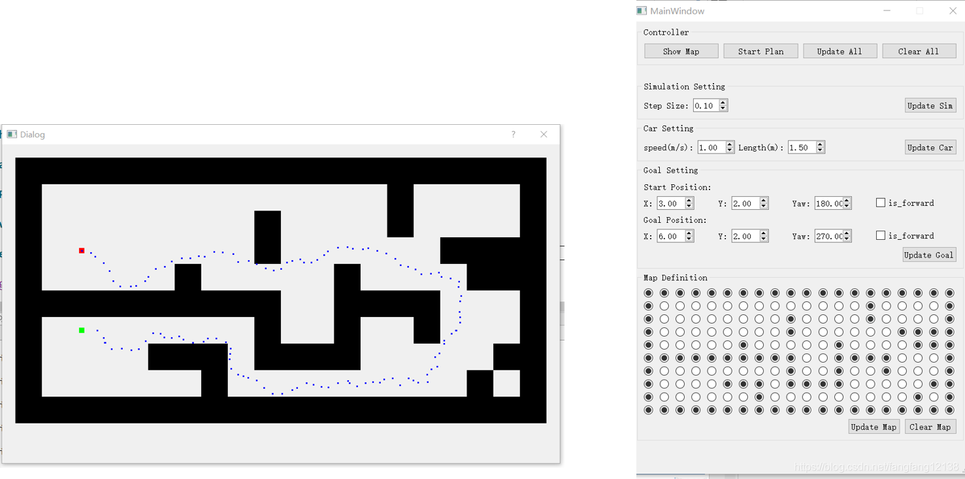Image resolution: width=965 pixels, height=479 pixels.
Task: Toggle the lone filled interior radio in second map row
Action: 870,306
